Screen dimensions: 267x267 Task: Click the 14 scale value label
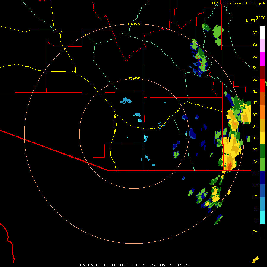[255, 185]
